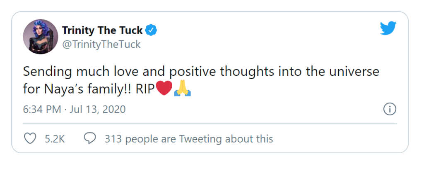424x178 pixels.
Task: Click the reply speech bubble icon
Action: pos(90,139)
